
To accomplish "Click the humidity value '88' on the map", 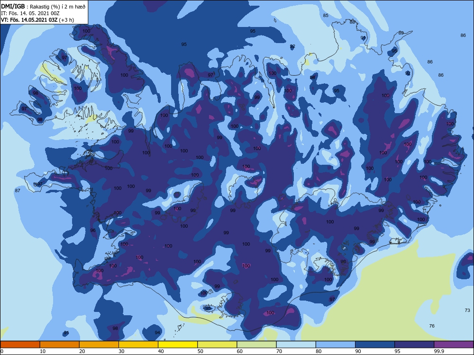I will pos(352,22).
